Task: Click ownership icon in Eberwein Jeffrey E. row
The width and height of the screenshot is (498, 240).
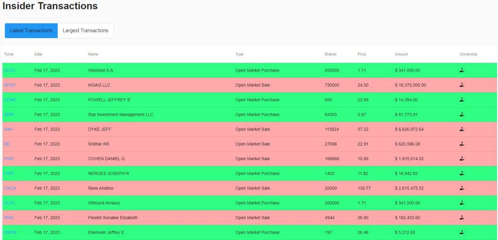Action: [x=462, y=232]
